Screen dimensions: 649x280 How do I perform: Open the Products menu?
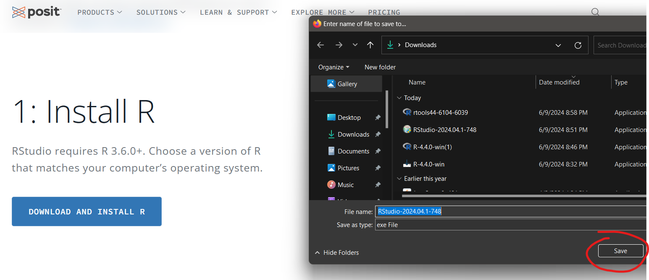tap(100, 12)
